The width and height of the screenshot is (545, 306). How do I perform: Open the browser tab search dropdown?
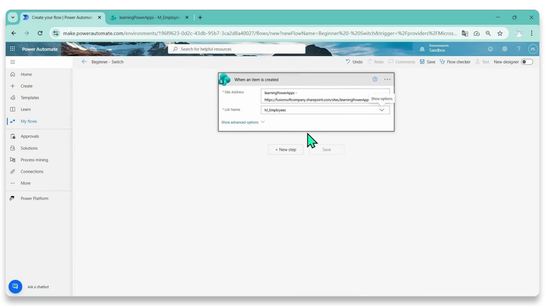[13, 18]
